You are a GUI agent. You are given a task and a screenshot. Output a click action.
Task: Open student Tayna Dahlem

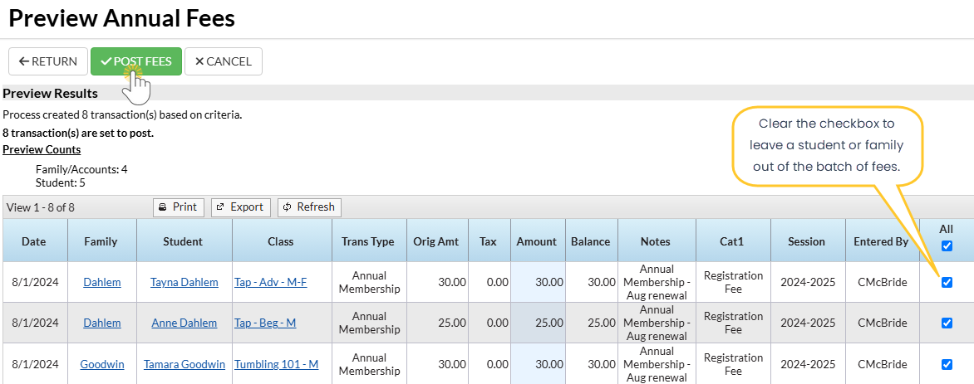tap(184, 282)
